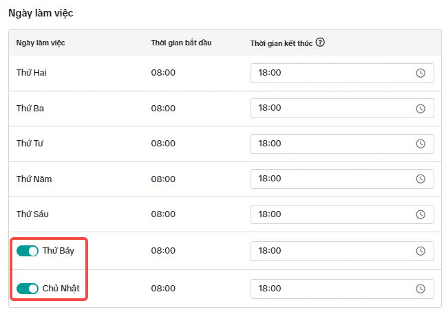Click help icon beside Thời gian kết thúc
This screenshot has height=312, width=446.
point(320,43)
